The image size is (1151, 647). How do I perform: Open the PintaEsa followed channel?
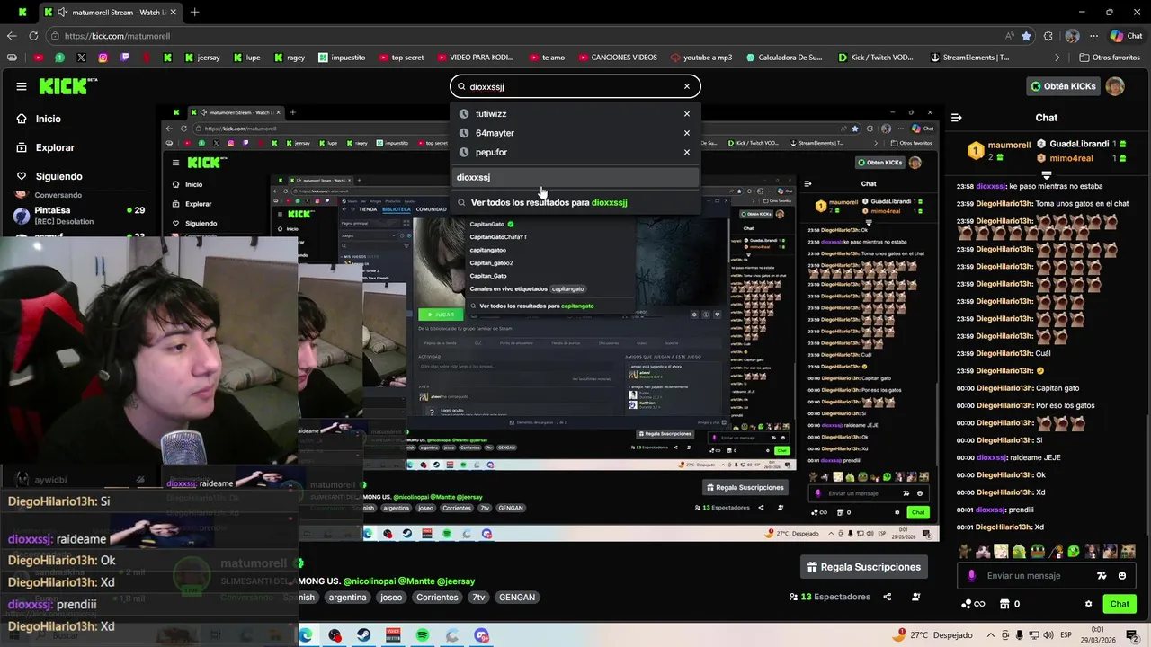(78, 215)
